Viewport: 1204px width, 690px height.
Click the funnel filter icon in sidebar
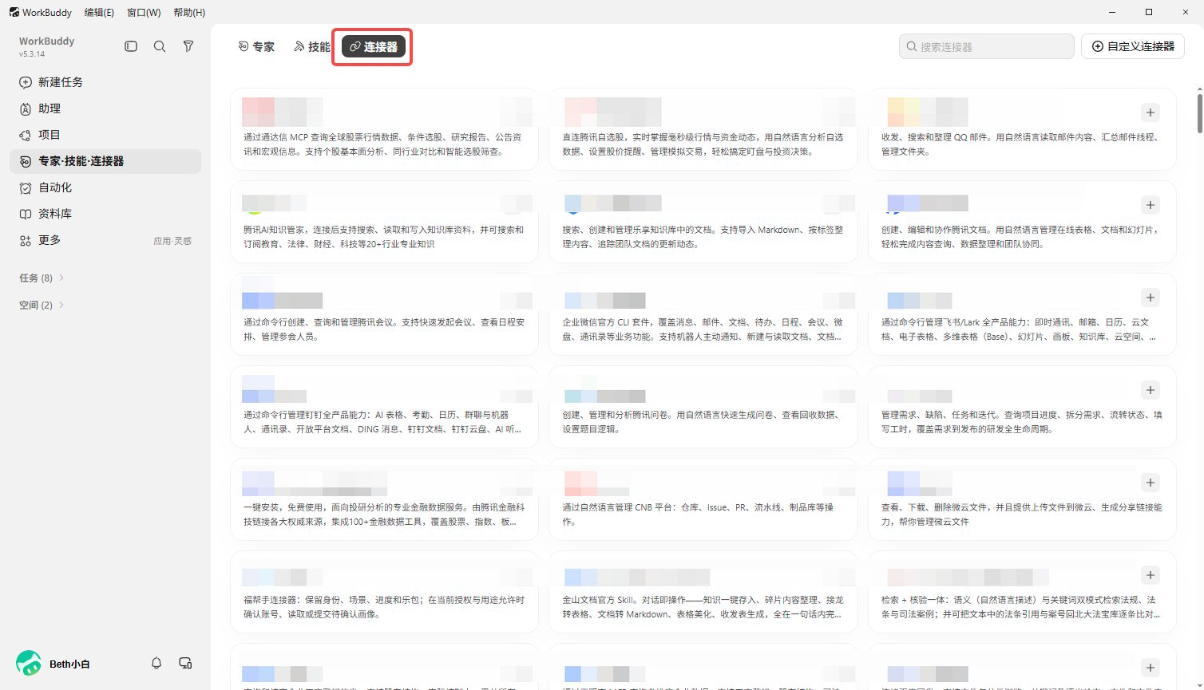(188, 46)
